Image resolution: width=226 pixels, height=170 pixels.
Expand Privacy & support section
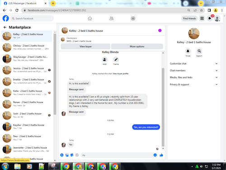coord(194,84)
